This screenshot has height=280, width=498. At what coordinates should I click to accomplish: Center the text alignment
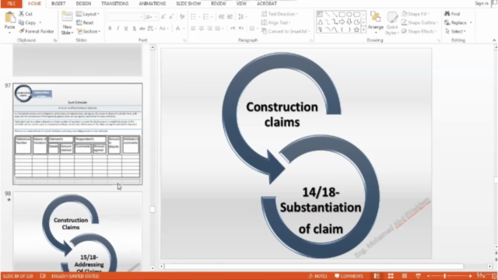click(x=202, y=29)
